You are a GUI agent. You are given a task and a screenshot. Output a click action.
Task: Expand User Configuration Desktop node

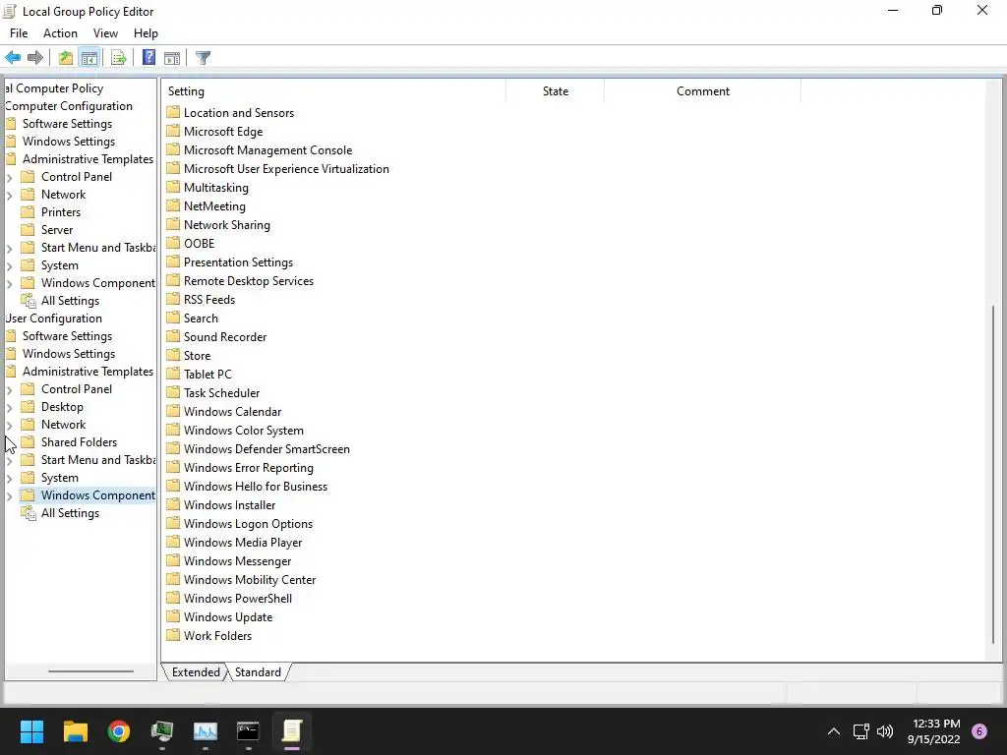point(9,408)
